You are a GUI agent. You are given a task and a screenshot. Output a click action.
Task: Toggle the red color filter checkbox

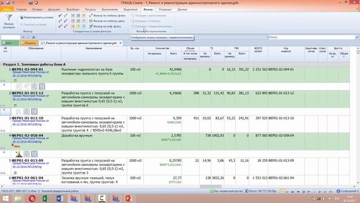(73, 21)
